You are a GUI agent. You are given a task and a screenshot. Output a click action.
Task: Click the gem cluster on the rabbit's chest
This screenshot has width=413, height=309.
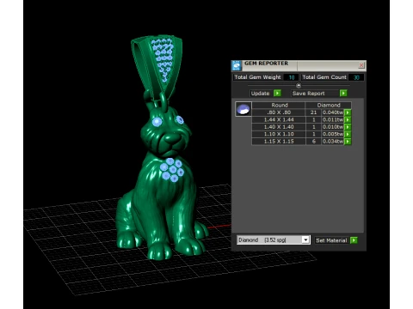[x=172, y=170]
